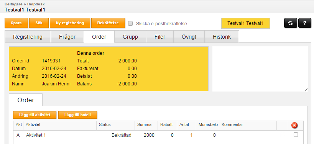Image resolution: width=314 pixels, height=144 pixels.
Task: Open the Frågor tab
Action: point(67,37)
